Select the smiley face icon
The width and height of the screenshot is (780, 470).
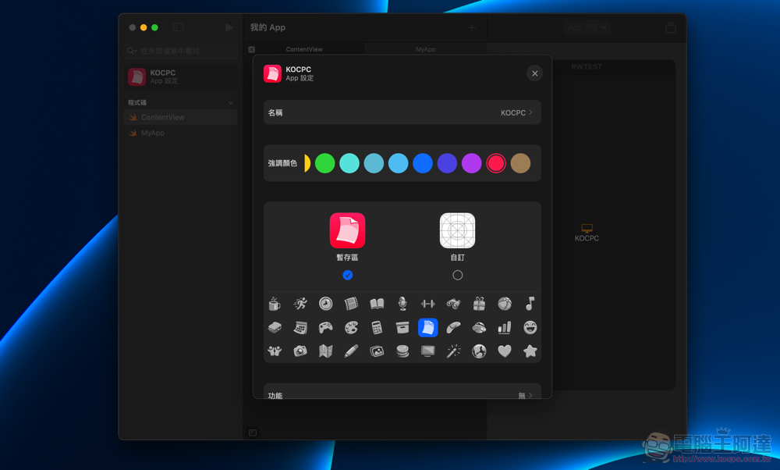coord(530,328)
